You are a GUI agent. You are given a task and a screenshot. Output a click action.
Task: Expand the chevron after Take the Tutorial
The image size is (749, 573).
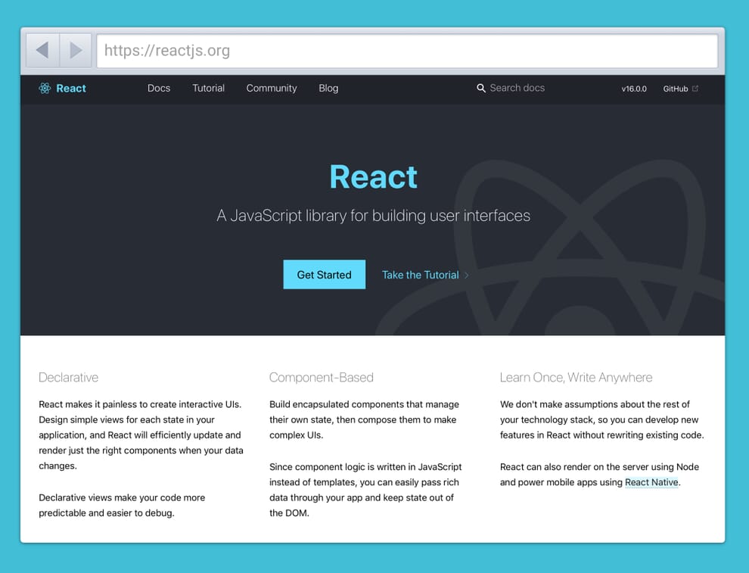click(x=468, y=276)
